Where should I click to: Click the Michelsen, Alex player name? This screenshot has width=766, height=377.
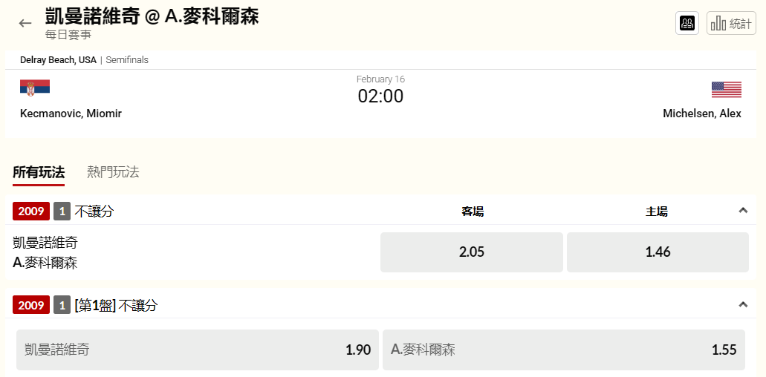click(x=702, y=114)
